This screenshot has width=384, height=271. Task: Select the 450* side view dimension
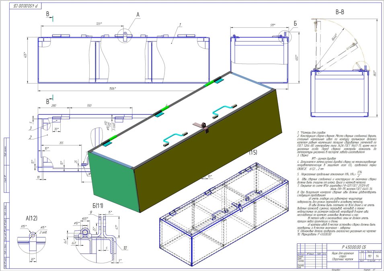[297, 58]
